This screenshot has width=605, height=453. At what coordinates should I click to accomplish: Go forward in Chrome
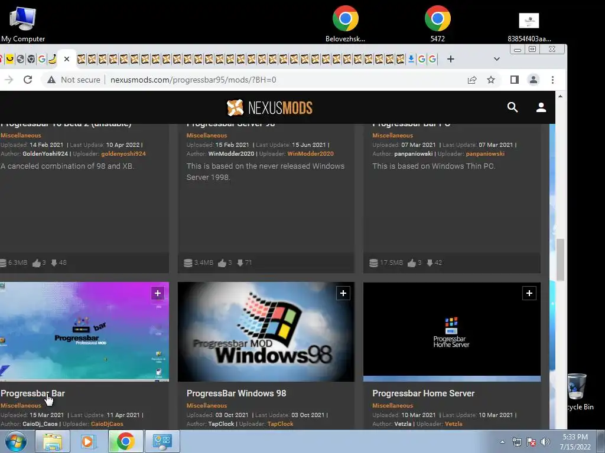point(8,80)
